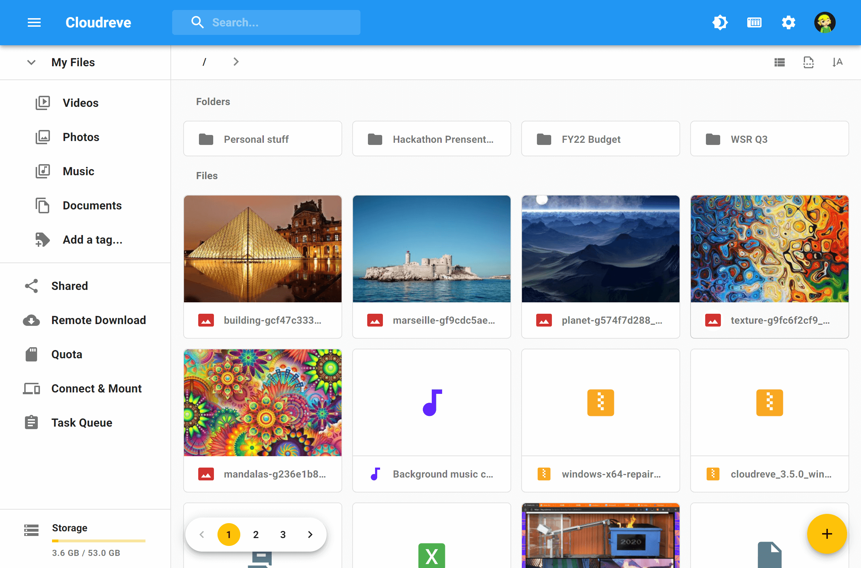Open the Hackathon Presentation folder

(x=432, y=139)
